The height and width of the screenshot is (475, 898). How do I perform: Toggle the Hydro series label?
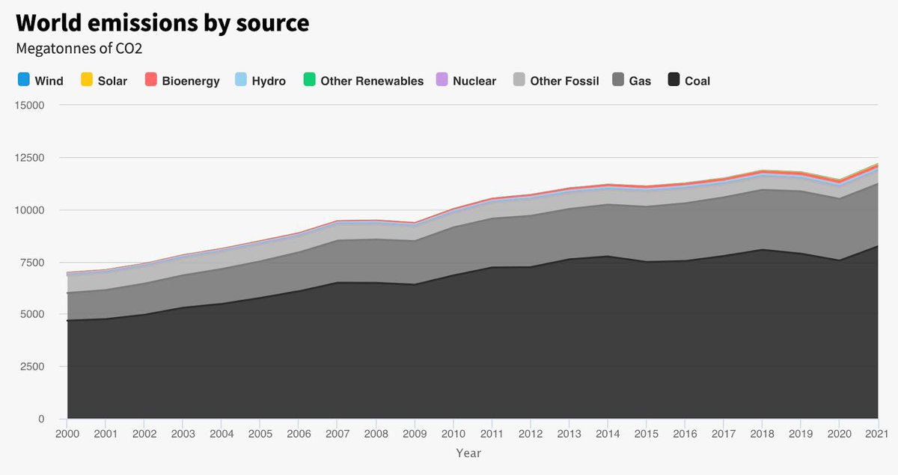[x=269, y=81]
